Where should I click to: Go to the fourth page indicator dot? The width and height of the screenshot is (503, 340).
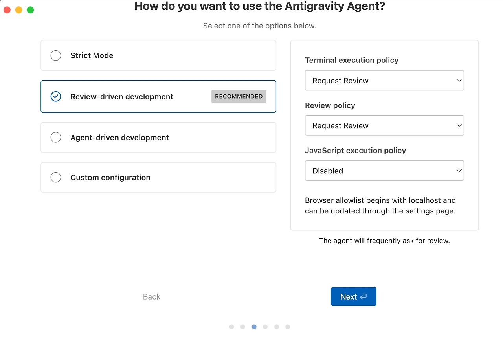(x=265, y=327)
